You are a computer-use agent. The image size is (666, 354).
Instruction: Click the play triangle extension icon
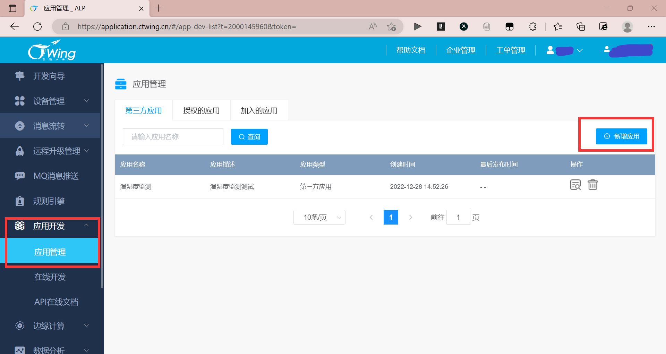point(418,27)
